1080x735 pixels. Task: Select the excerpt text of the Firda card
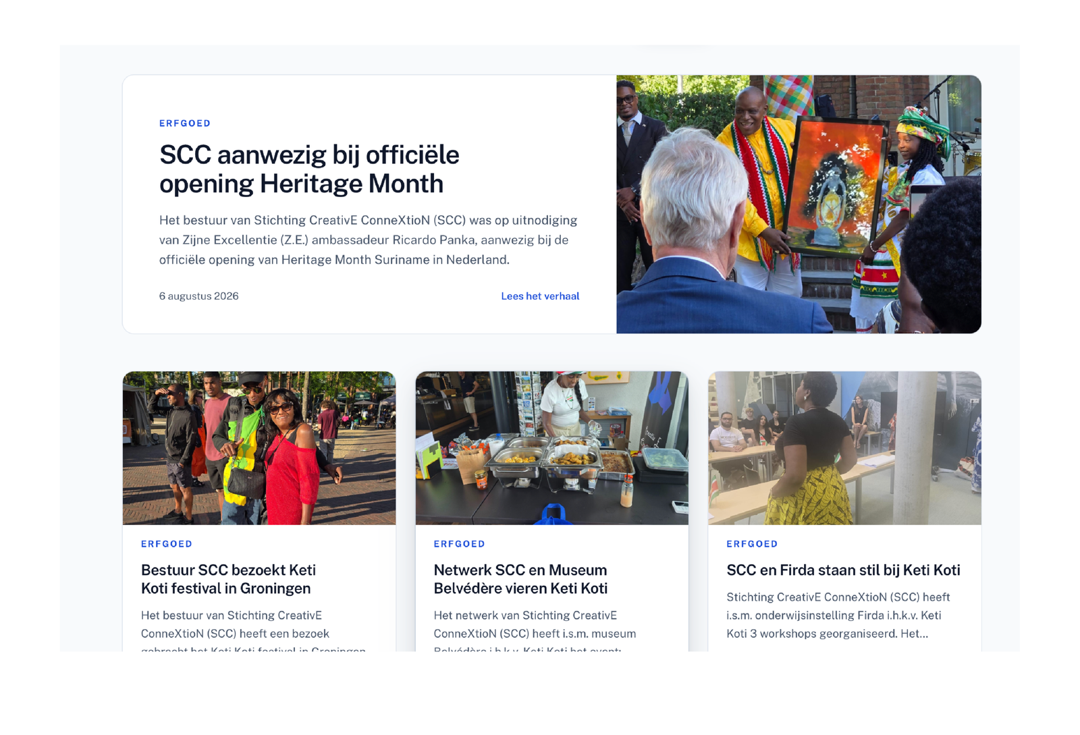838,616
